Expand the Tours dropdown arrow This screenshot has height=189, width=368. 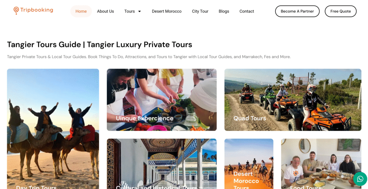139,11
